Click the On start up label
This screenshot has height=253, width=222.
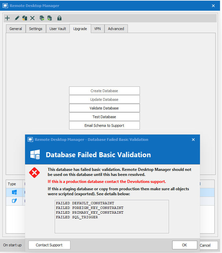pyautogui.click(x=12, y=245)
